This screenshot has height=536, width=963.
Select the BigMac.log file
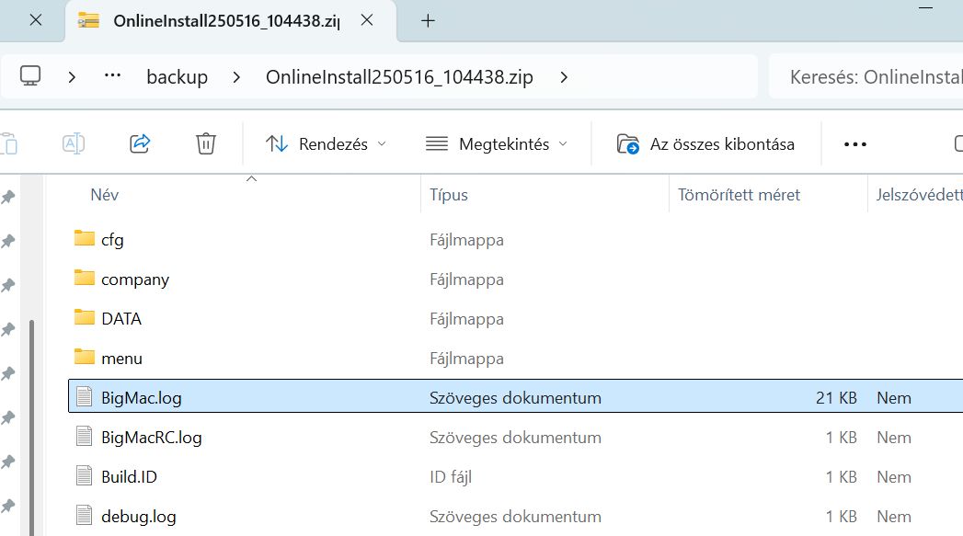pos(515,397)
